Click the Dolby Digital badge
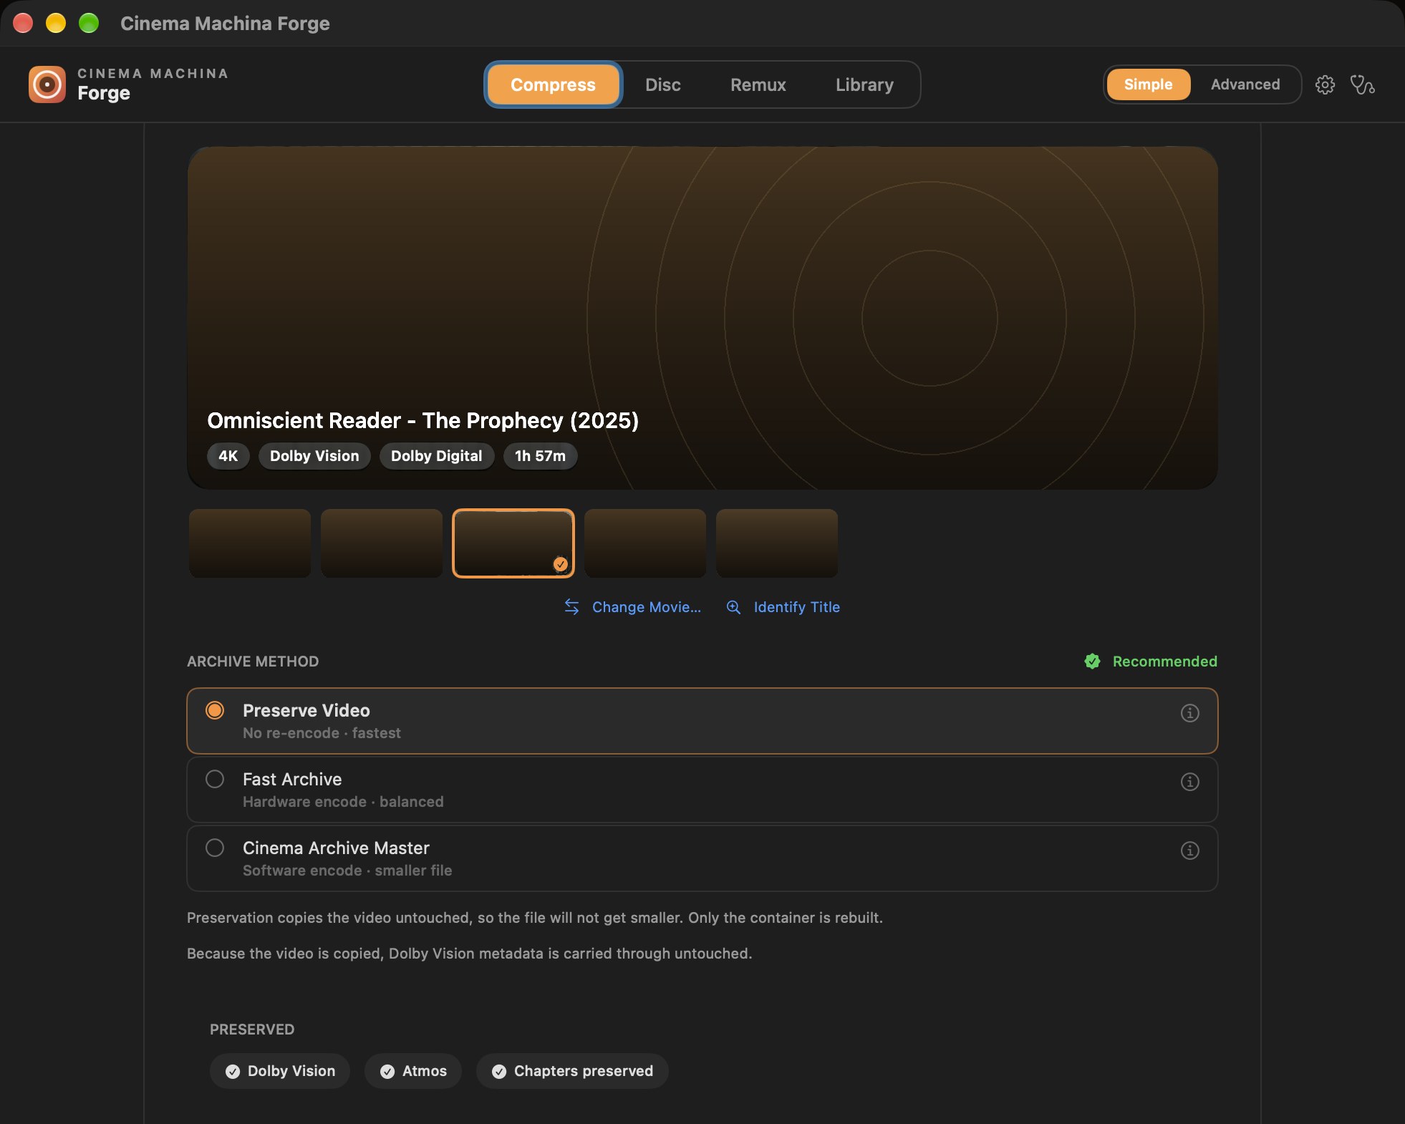This screenshot has height=1124, width=1405. point(436,456)
